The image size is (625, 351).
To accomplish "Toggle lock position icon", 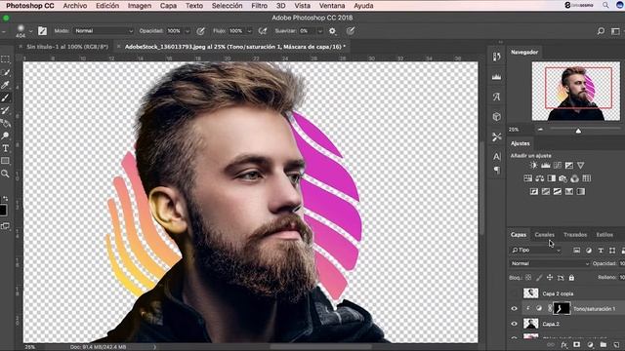I will tap(550, 277).
